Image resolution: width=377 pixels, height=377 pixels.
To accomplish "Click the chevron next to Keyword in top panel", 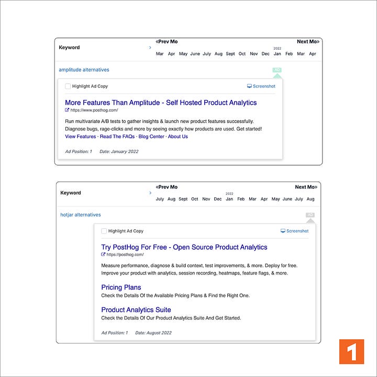I will click(150, 48).
